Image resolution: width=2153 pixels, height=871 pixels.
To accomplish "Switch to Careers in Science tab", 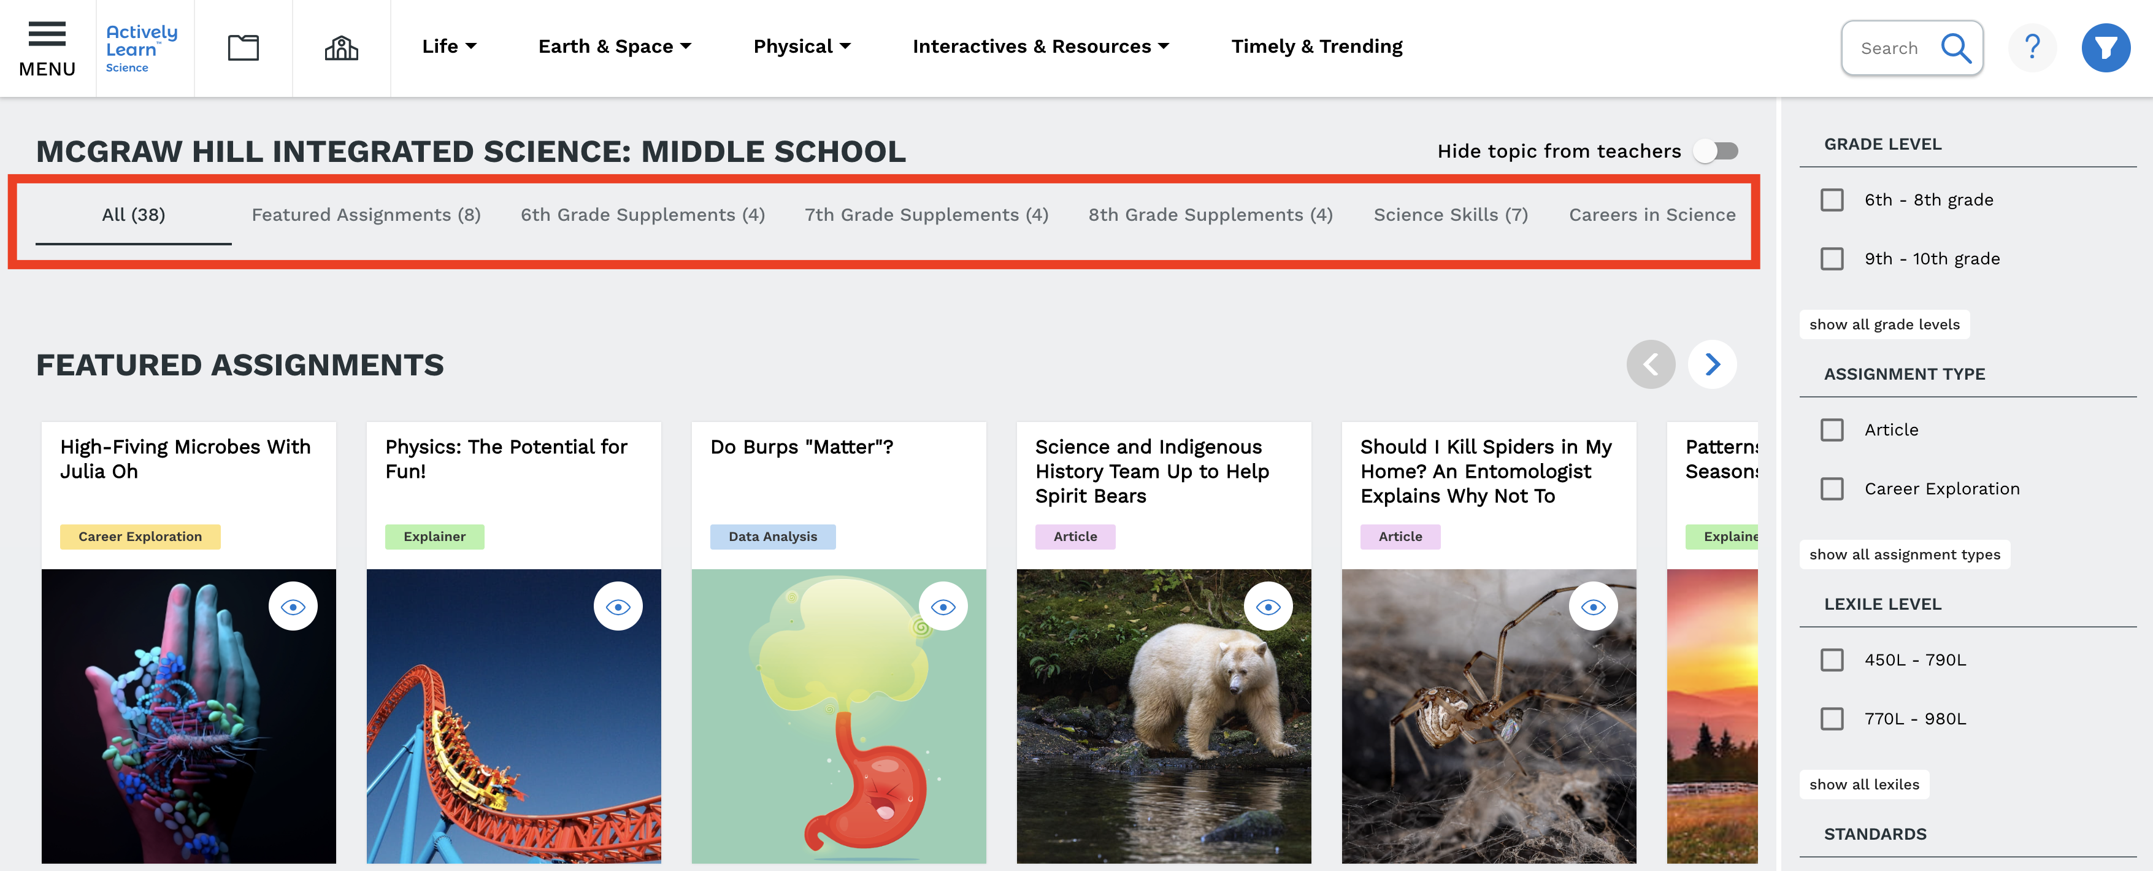I will tap(1652, 215).
